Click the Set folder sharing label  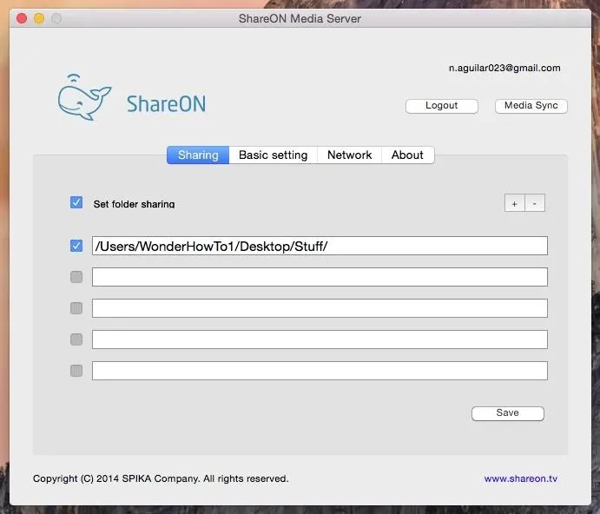tap(134, 204)
